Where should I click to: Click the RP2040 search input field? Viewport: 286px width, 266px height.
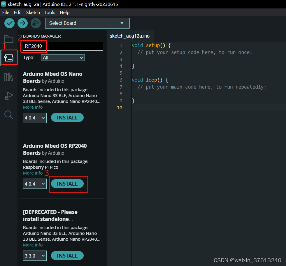[x=62, y=46]
